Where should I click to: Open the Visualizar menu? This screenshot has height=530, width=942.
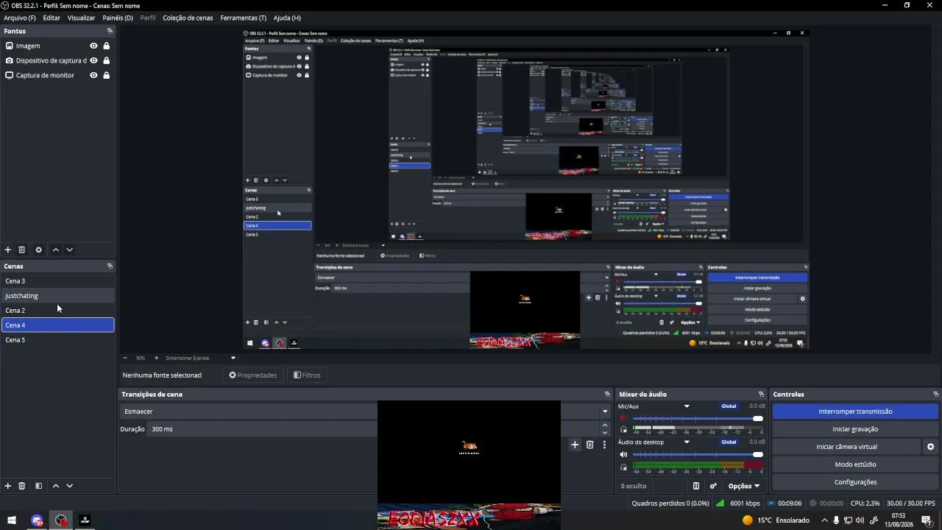81,18
